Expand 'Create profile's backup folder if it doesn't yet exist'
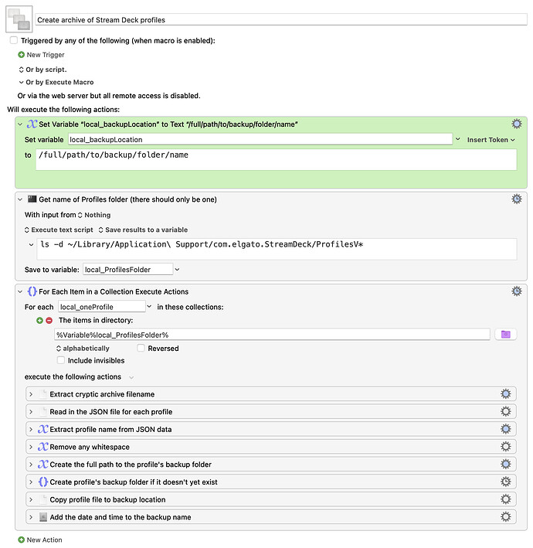The height and width of the screenshot is (548, 533). coord(31,482)
